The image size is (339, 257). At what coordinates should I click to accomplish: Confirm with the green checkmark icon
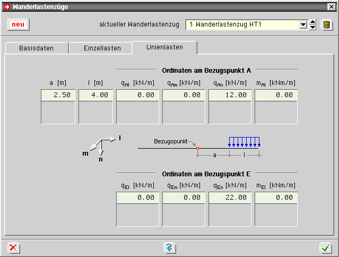click(x=325, y=247)
